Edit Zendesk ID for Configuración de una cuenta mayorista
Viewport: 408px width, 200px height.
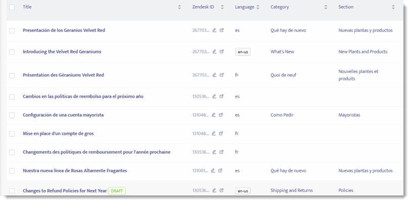[x=214, y=115]
